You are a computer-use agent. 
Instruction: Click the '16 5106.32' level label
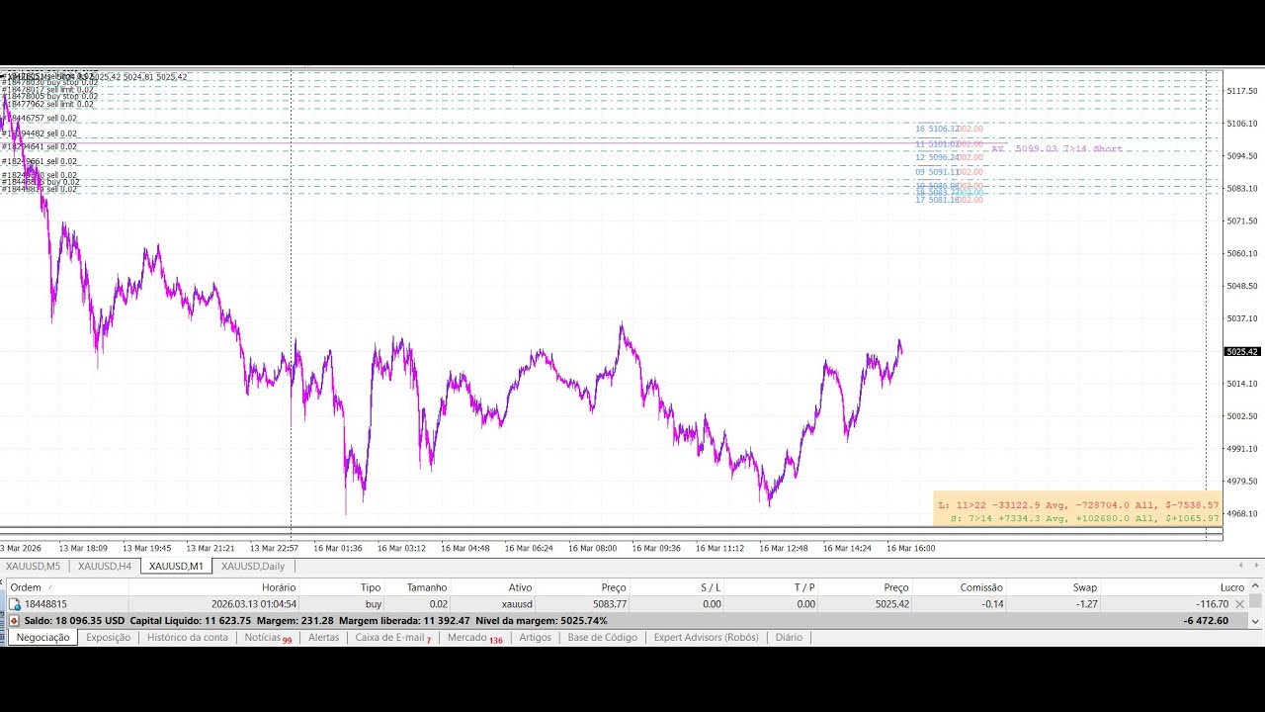[937, 129]
